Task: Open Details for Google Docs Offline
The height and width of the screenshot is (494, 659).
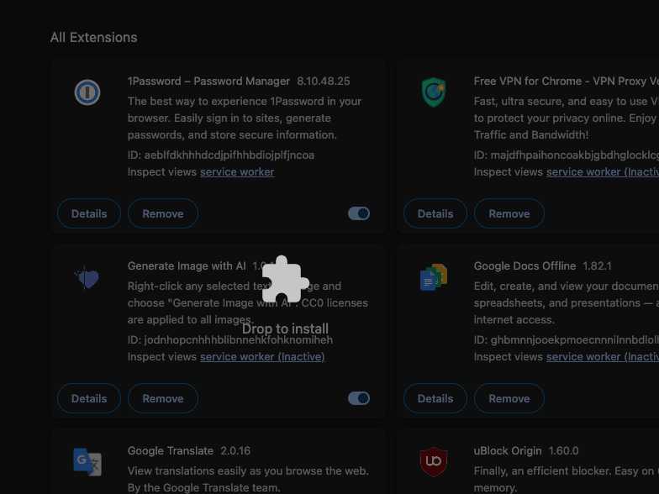Action: click(x=435, y=398)
